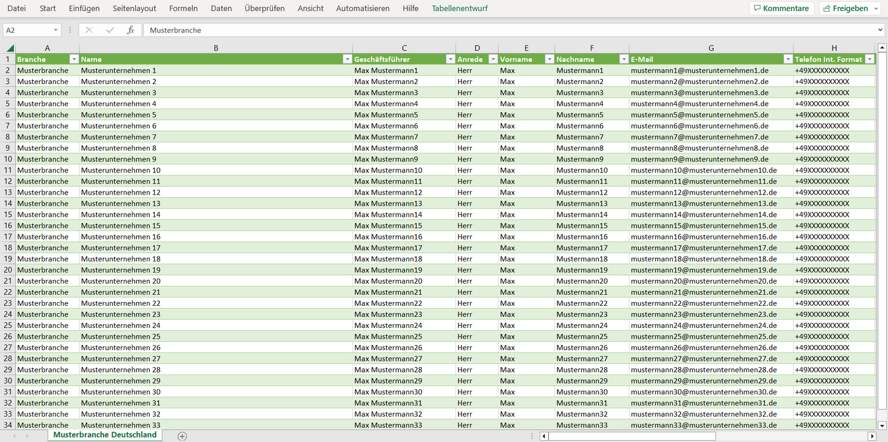The width and height of the screenshot is (888, 442).
Task: Click the confirm entry checkmark icon
Action: pyautogui.click(x=110, y=30)
